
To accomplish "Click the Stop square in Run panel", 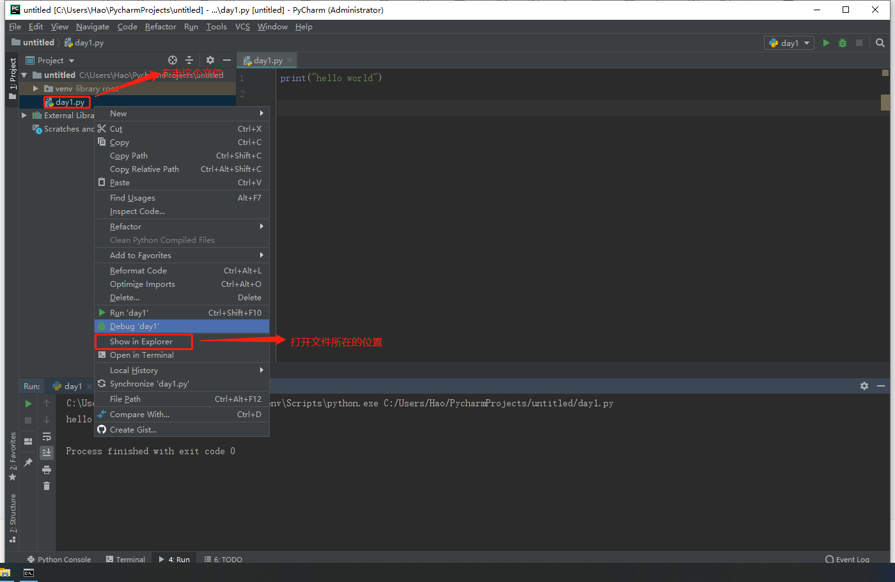I will pos(28,420).
